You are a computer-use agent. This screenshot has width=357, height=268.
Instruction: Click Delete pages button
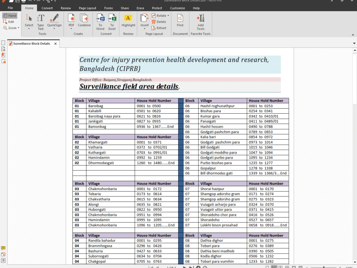[x=159, y=22]
